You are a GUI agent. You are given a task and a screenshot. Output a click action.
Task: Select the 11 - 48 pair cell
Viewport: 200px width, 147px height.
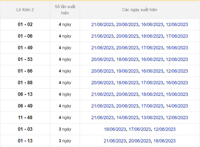25,118
